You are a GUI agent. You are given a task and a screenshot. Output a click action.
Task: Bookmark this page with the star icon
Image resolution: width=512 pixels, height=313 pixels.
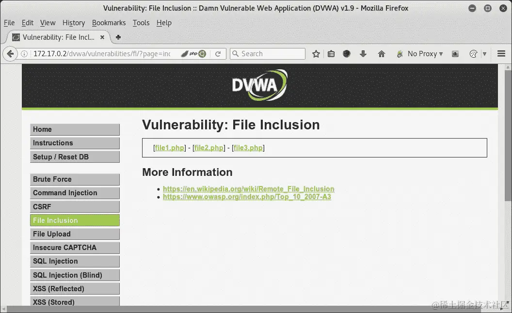click(316, 54)
